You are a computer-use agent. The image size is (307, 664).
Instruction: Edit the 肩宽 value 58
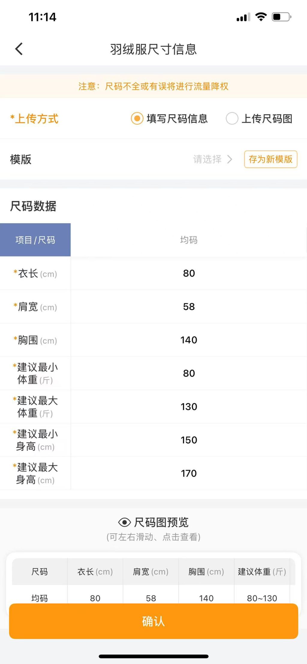pos(189,307)
